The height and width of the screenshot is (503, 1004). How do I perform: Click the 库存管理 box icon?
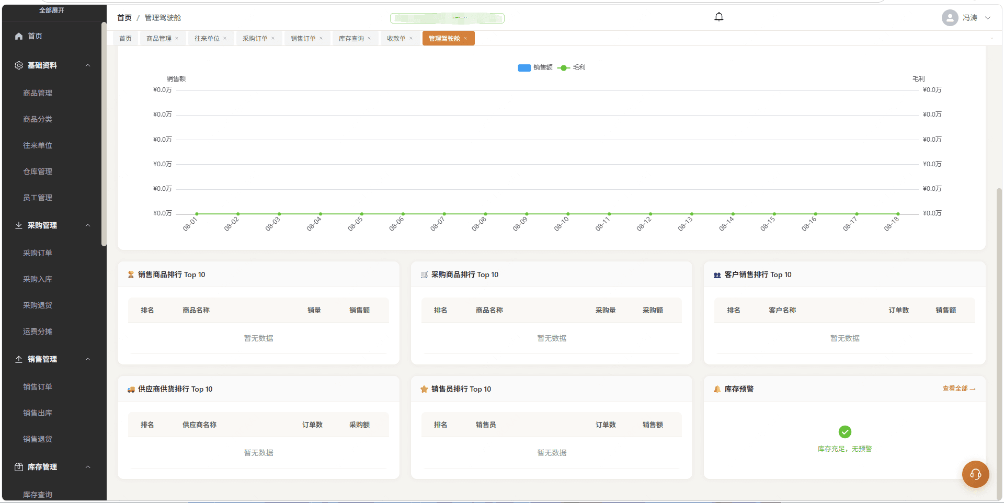pyautogui.click(x=19, y=467)
